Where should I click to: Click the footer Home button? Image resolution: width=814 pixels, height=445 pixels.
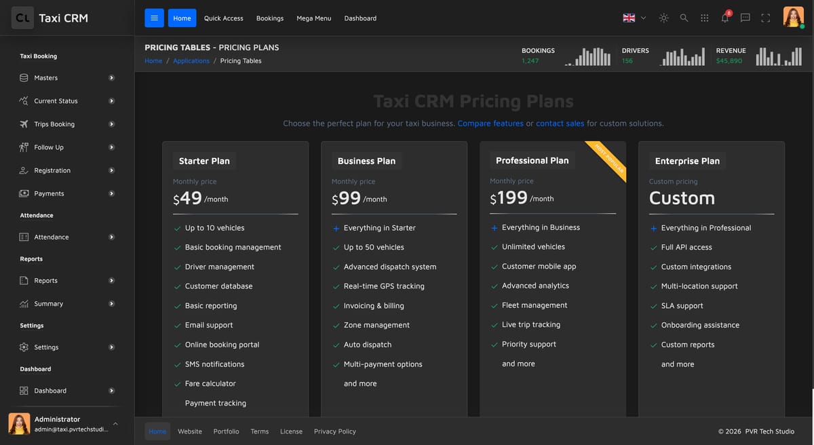157,431
